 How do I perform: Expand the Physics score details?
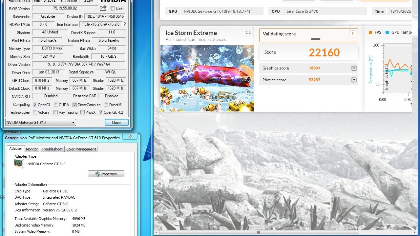354,80
